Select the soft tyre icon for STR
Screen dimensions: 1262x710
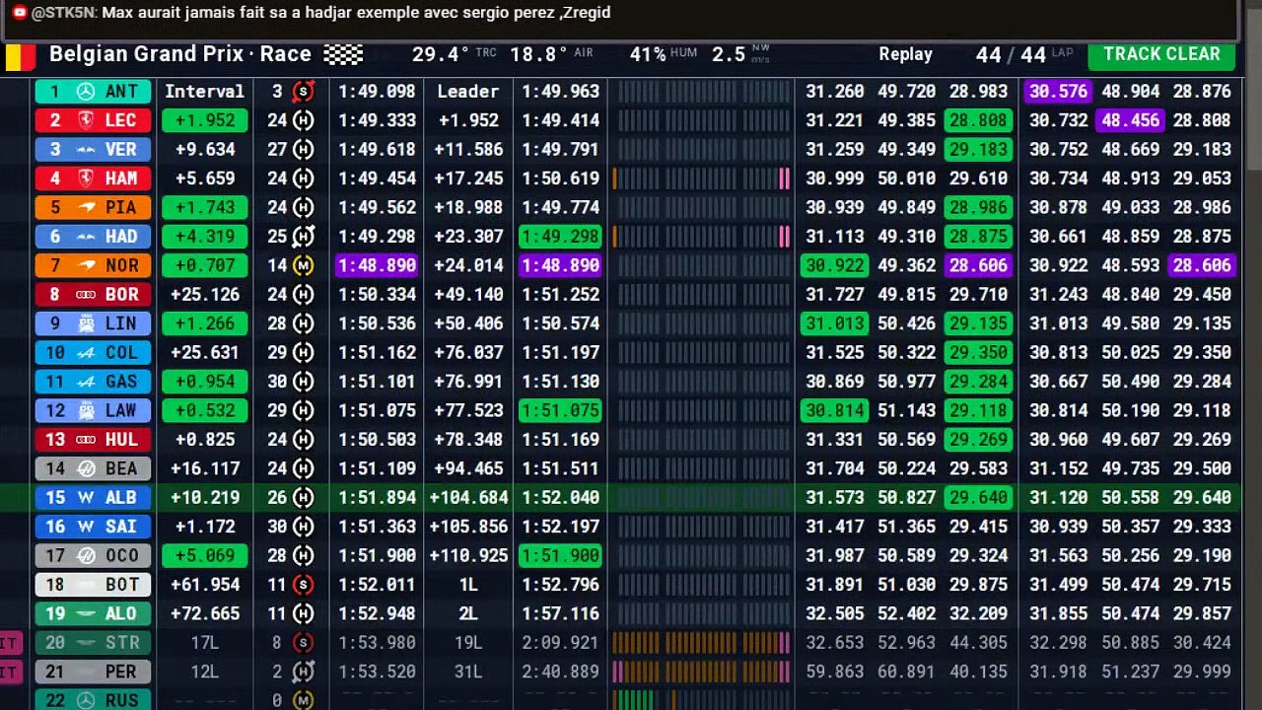click(304, 643)
